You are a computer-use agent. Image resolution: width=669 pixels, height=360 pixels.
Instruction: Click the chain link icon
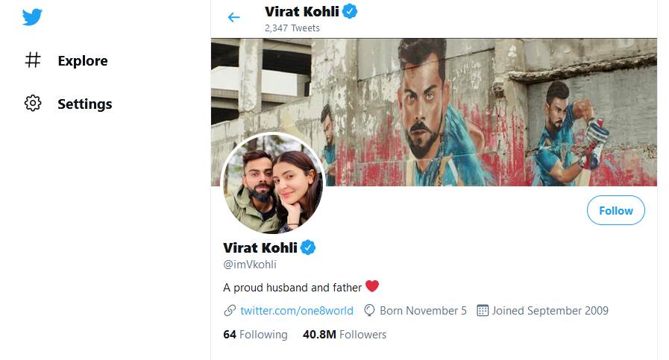coord(230,310)
